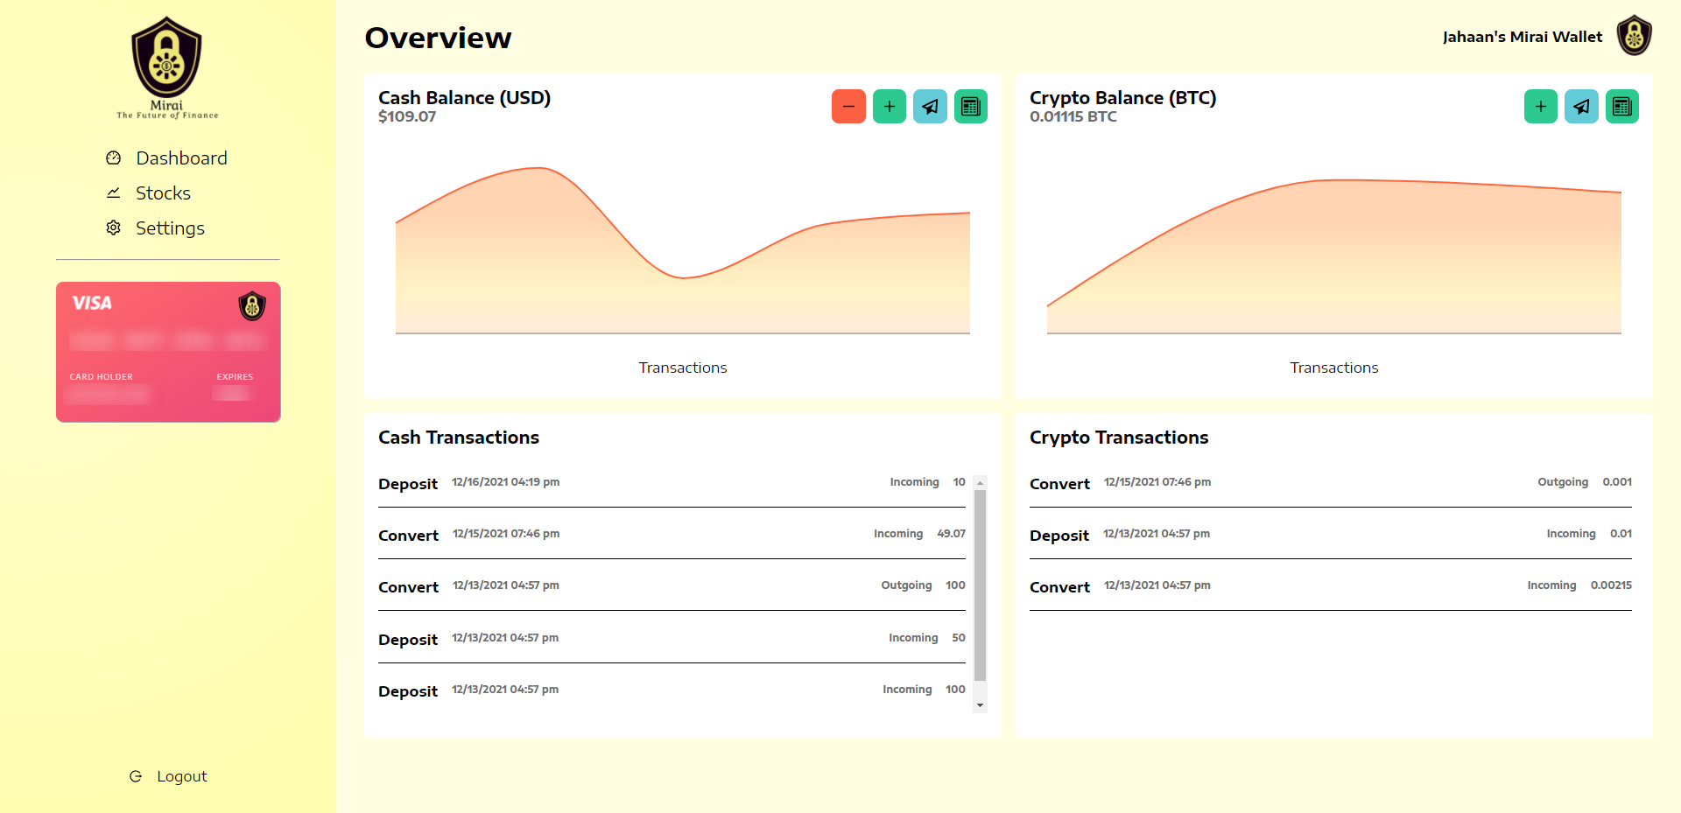Click scroll-down arrow in Cash Transactions
Screen dimensions: 1681x813
pyautogui.click(x=980, y=705)
